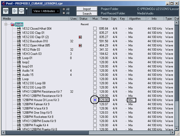The width and height of the screenshot is (180, 136).
Task: Click the Audio folder icon
Action: pyautogui.click(x=12, y=24)
